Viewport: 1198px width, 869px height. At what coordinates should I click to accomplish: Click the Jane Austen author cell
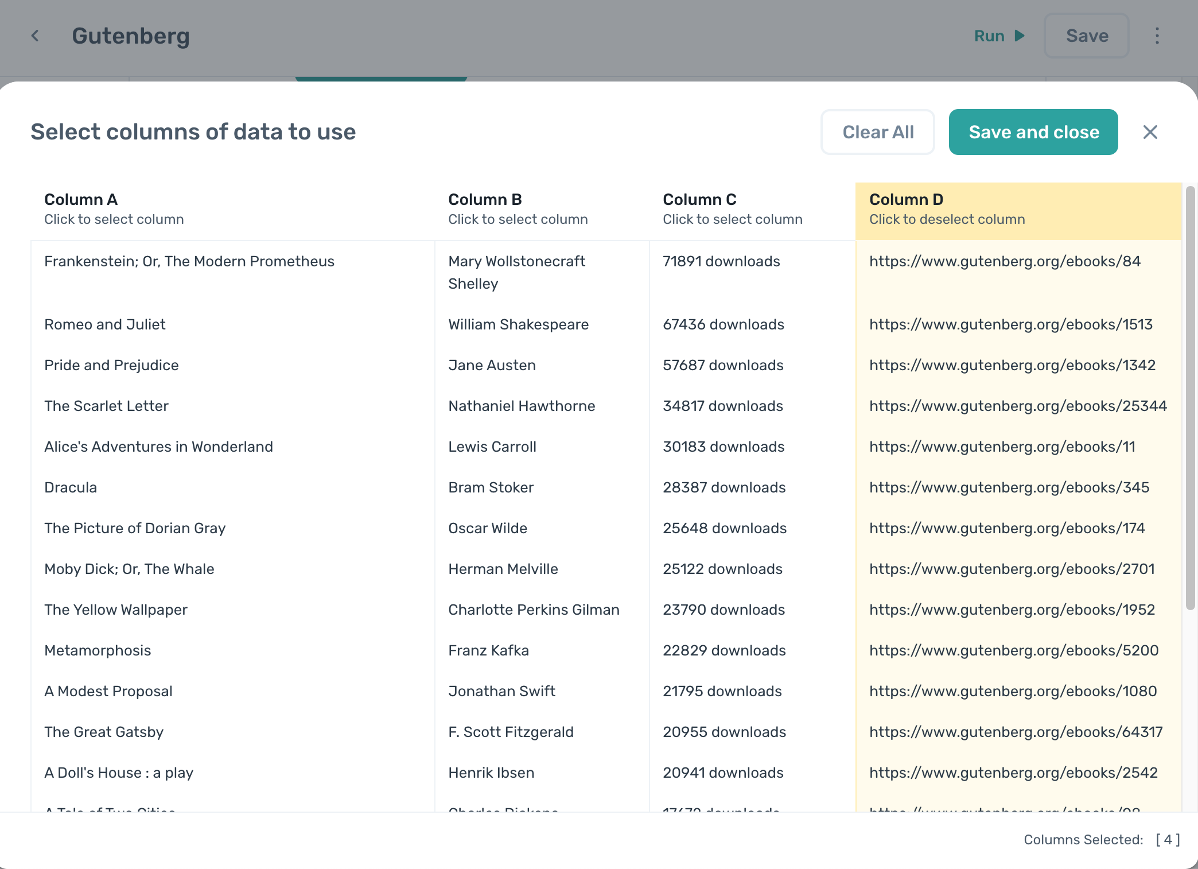click(492, 365)
